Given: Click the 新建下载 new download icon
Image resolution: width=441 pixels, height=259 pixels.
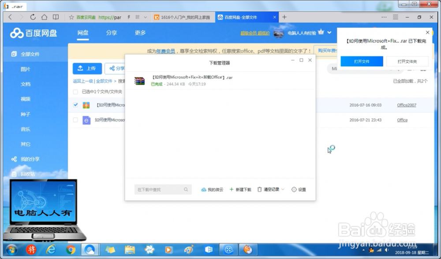Looking at the screenshot, I should pos(232,189).
